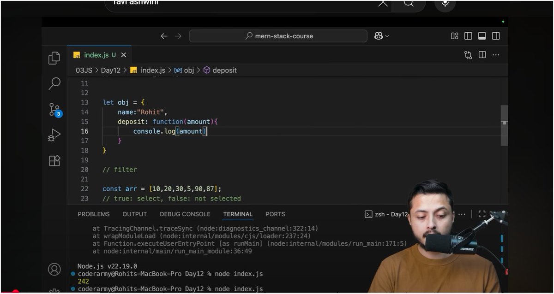
Task: Select index.js in the breadcrumb
Action: click(x=148, y=70)
